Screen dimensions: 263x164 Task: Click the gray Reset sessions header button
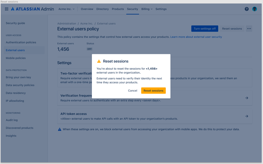pos(232,29)
